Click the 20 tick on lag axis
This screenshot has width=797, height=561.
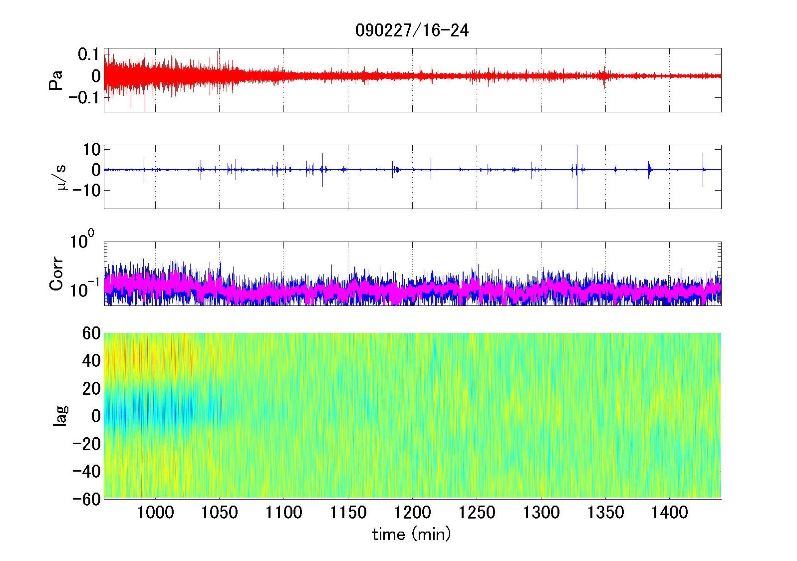tap(92, 388)
